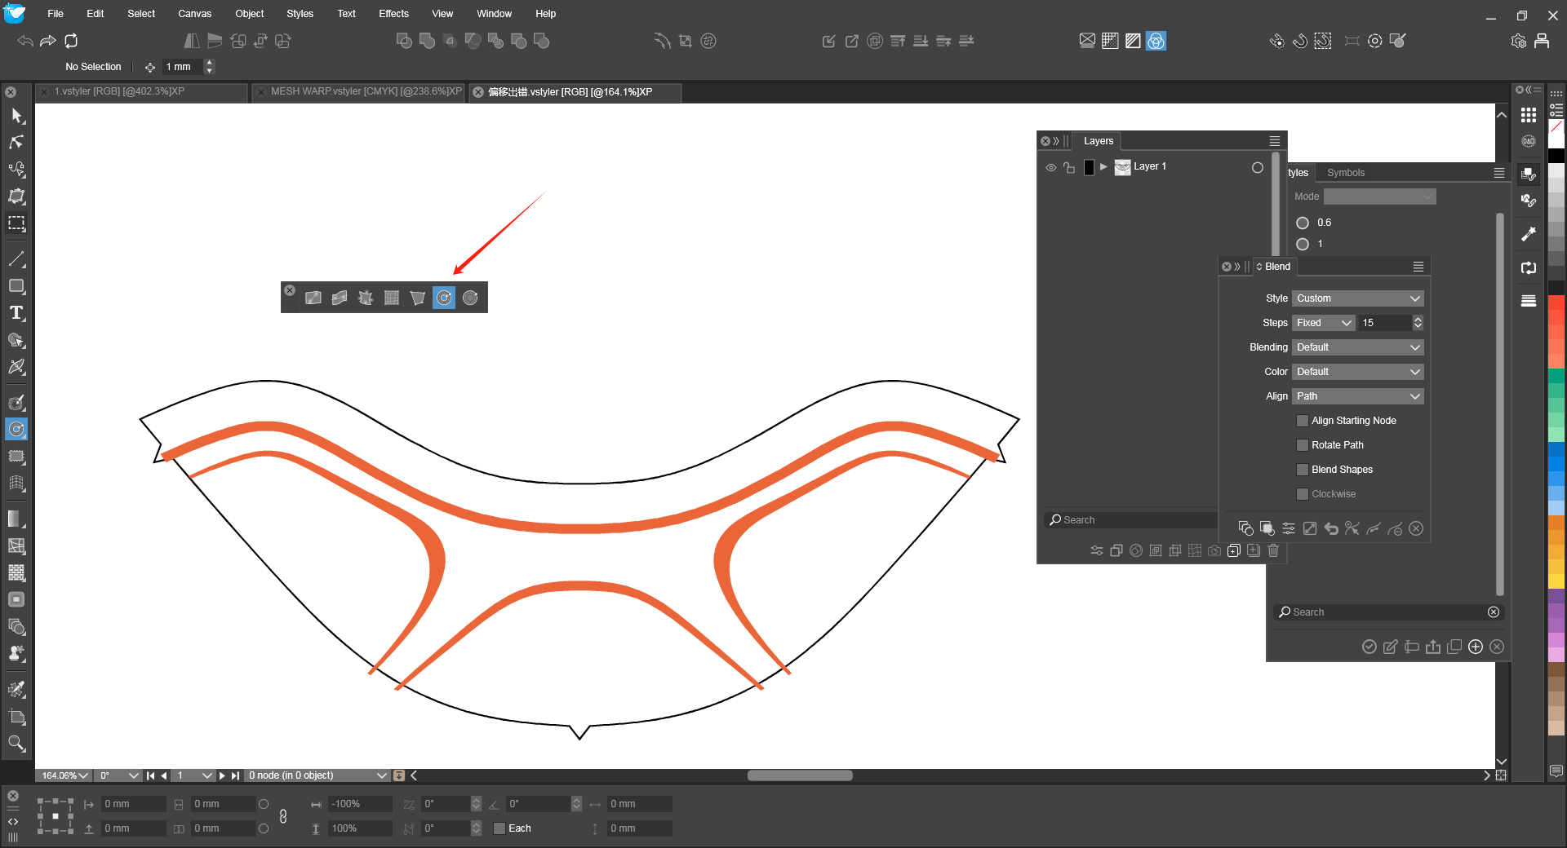Toggle Layer 1 visibility eye icon
Viewport: 1567px width, 848px height.
1051,167
